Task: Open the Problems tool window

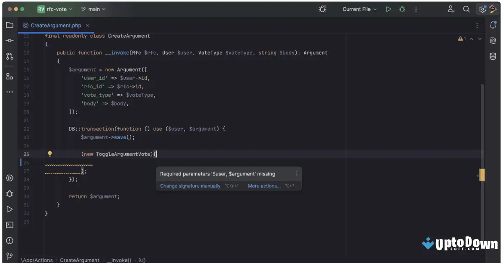Action: pyautogui.click(x=10, y=240)
